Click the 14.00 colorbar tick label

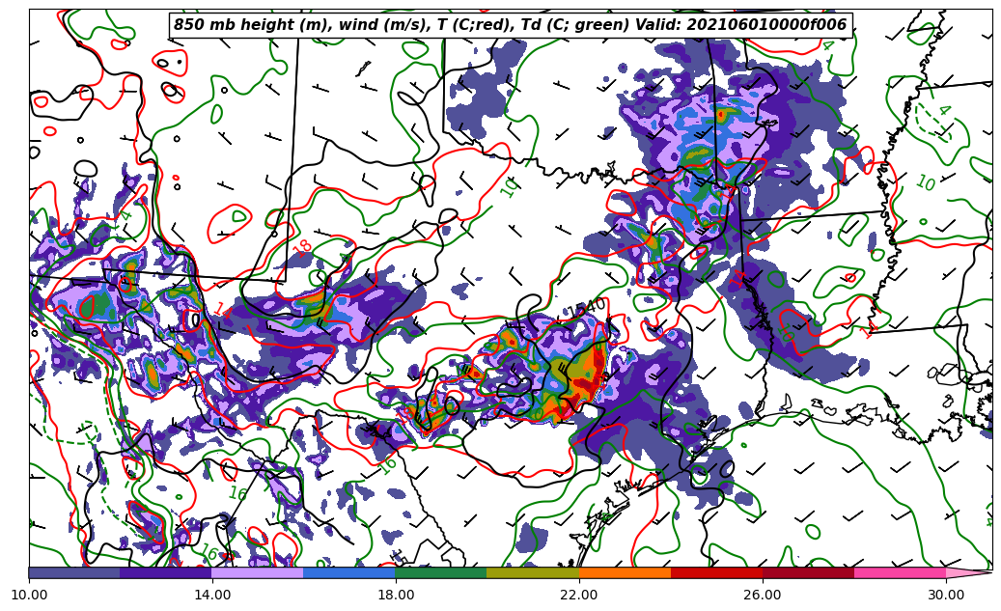tap(212, 596)
